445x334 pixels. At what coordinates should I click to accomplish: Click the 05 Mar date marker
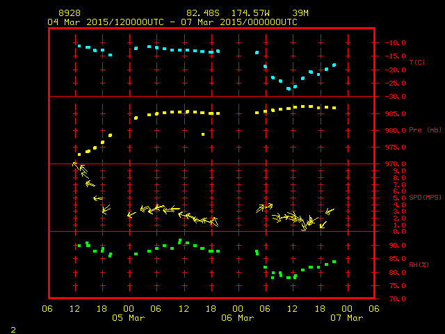129,318
